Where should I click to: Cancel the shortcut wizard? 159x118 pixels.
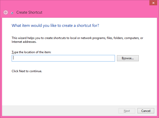[146, 111]
